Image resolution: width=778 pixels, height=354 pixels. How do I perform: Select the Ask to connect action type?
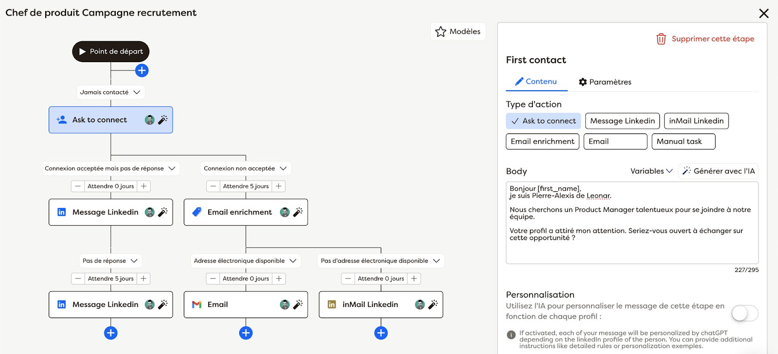coord(543,121)
